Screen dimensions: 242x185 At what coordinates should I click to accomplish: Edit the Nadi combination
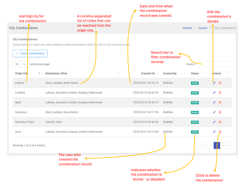(214, 103)
